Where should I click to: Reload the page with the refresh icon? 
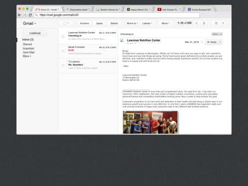point(30,15)
